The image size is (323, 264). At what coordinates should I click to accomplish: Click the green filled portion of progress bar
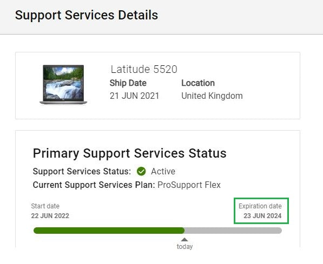[x=109, y=231]
